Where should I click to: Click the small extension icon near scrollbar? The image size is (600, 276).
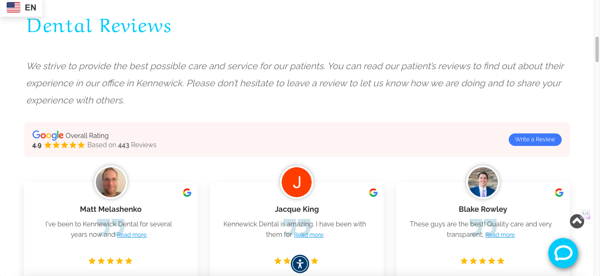(x=585, y=214)
